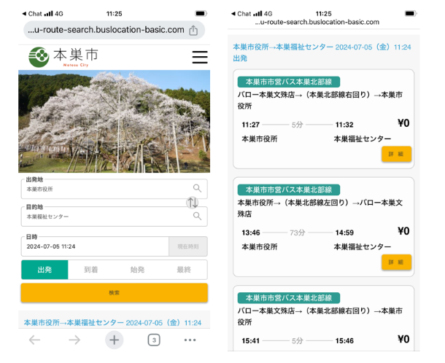Screen dimensions: 445x363
Task: Tap the 13:46 departure time
Action: point(251,233)
